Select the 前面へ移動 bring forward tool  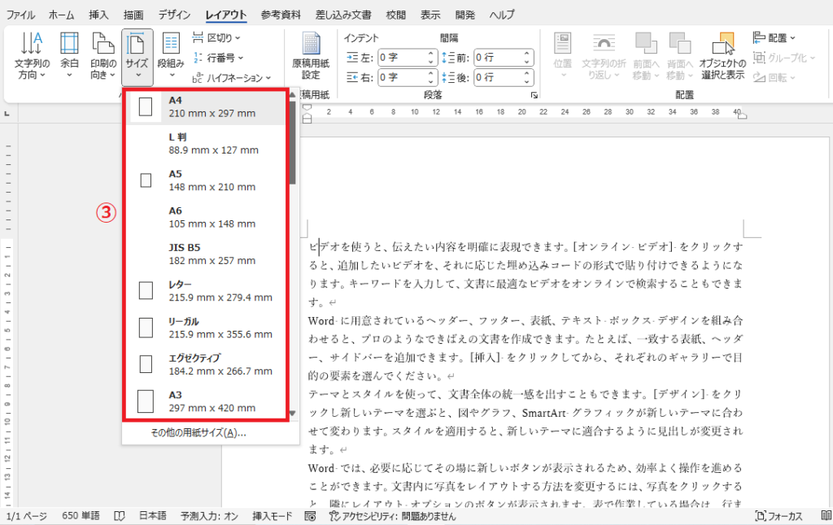(x=646, y=57)
